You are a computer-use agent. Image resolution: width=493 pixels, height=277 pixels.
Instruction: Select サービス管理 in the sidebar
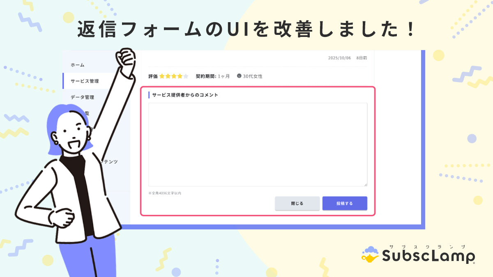[x=85, y=81]
